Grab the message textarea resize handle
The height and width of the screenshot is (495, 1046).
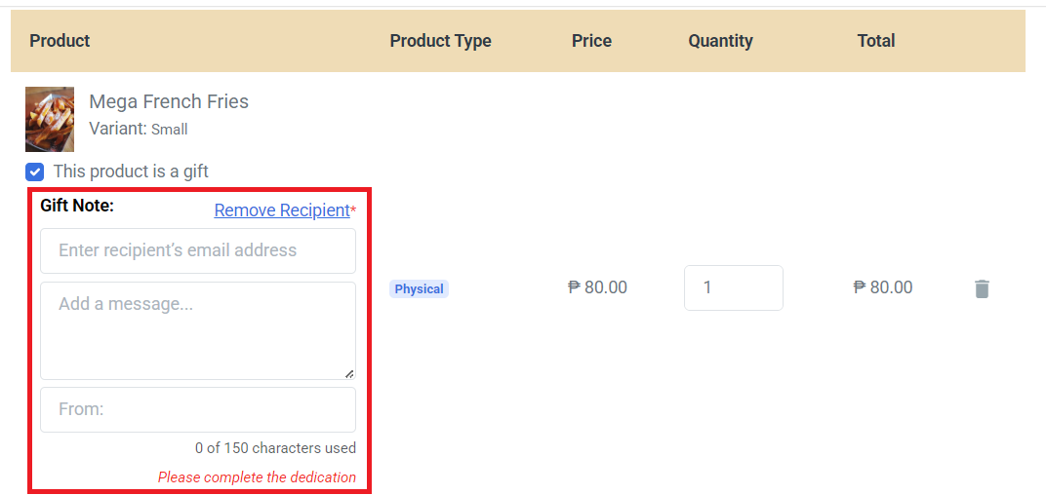pyautogui.click(x=348, y=372)
